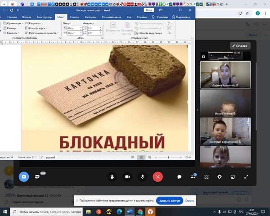This screenshot has width=270, height=216.
Task: Open the Справка tab in Word
Action: click(142, 17)
